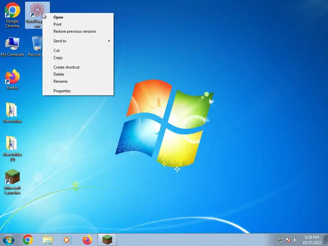Click the volume speaker tray icon
The height and width of the screenshot is (246, 328).
point(296,240)
